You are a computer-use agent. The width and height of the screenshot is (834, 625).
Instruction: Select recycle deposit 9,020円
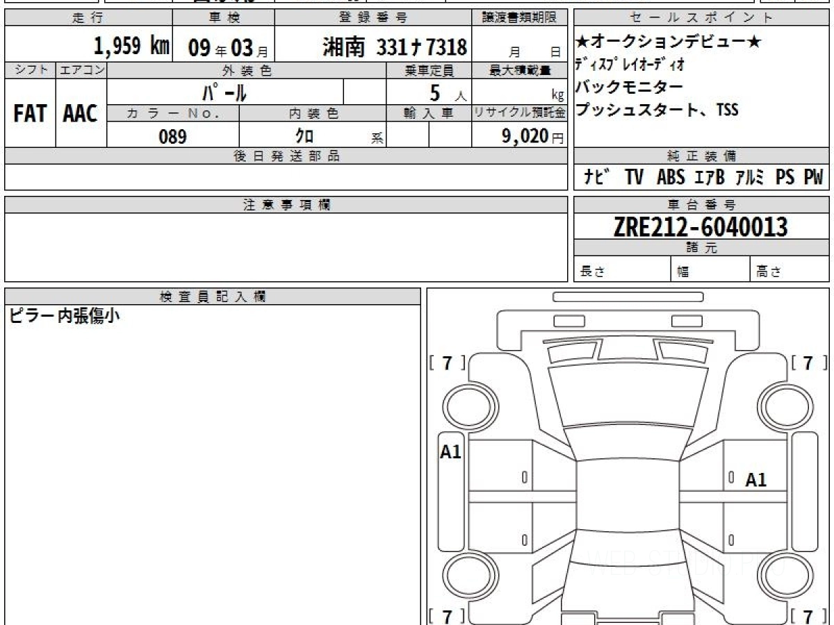click(532, 136)
